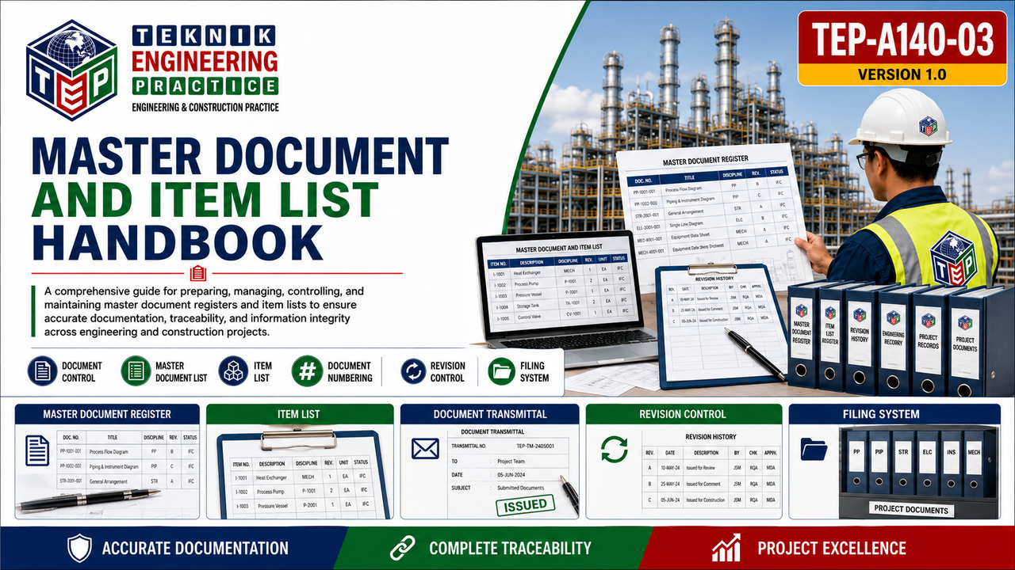Screen dimensions: 1015x570
Task: Click PP-1001-001 in Master Document Register card
Action: click(x=71, y=450)
